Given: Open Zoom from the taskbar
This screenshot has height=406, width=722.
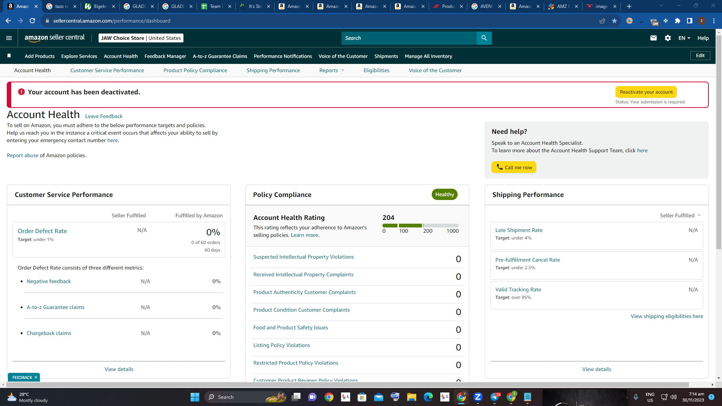Looking at the screenshot, I should click(478, 397).
